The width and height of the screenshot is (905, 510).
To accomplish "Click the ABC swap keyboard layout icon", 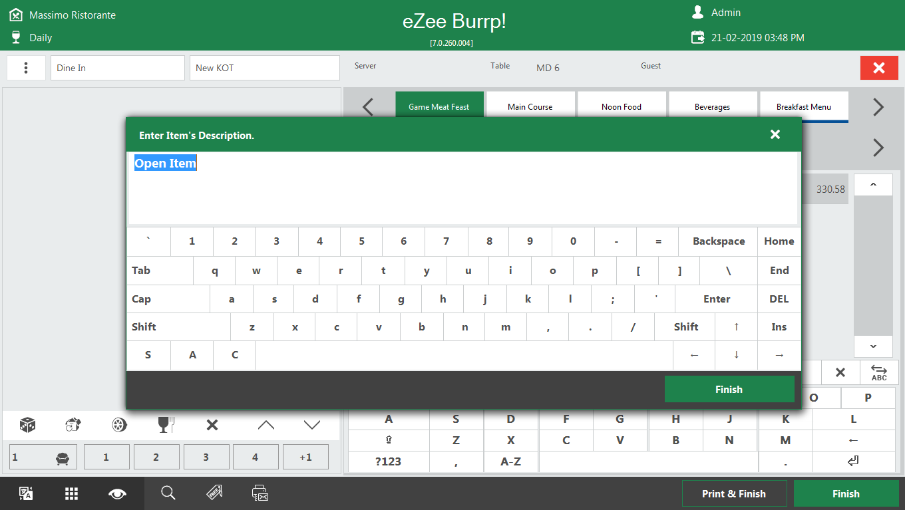I will [x=879, y=373].
